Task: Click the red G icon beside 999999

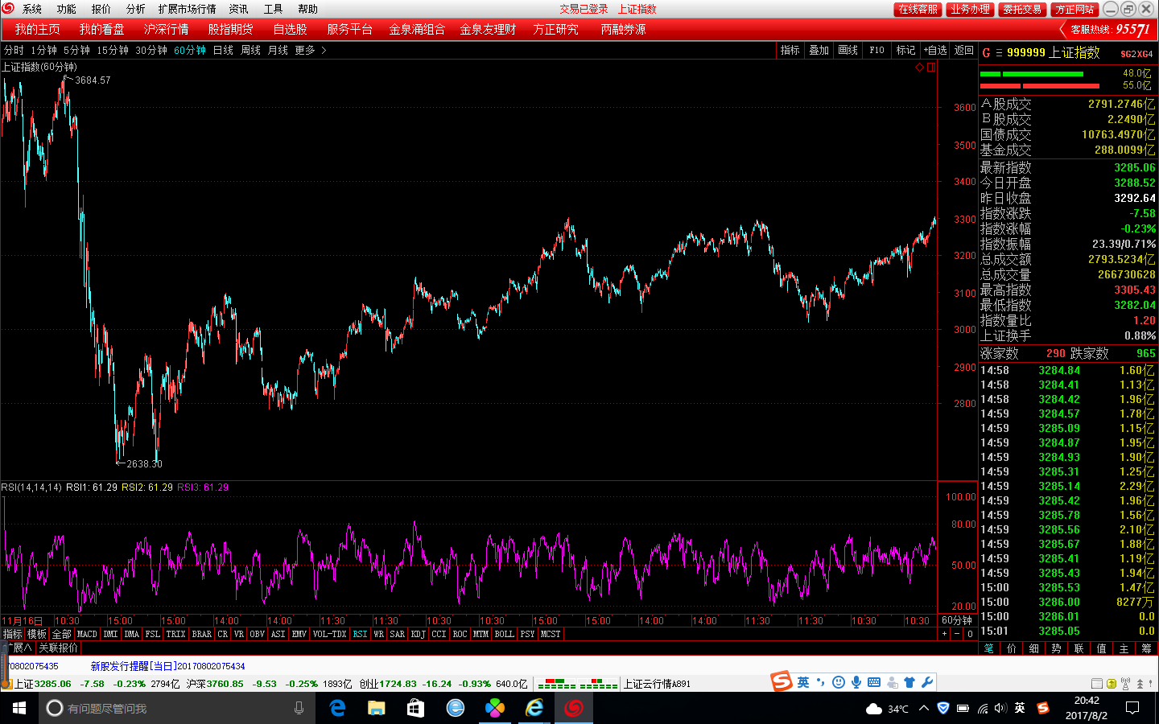Action: (x=986, y=53)
